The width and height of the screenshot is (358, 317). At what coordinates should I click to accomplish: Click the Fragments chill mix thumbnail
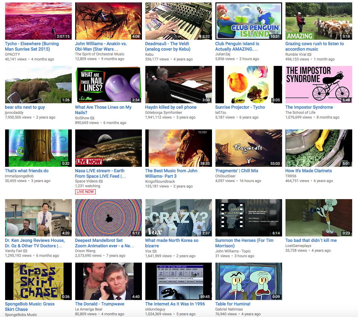click(x=249, y=148)
